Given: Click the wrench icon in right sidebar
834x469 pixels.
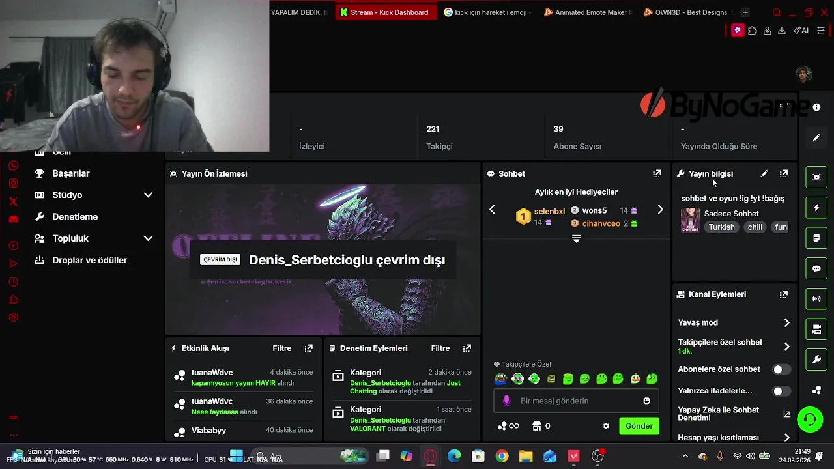Looking at the screenshot, I should pyautogui.click(x=816, y=360).
